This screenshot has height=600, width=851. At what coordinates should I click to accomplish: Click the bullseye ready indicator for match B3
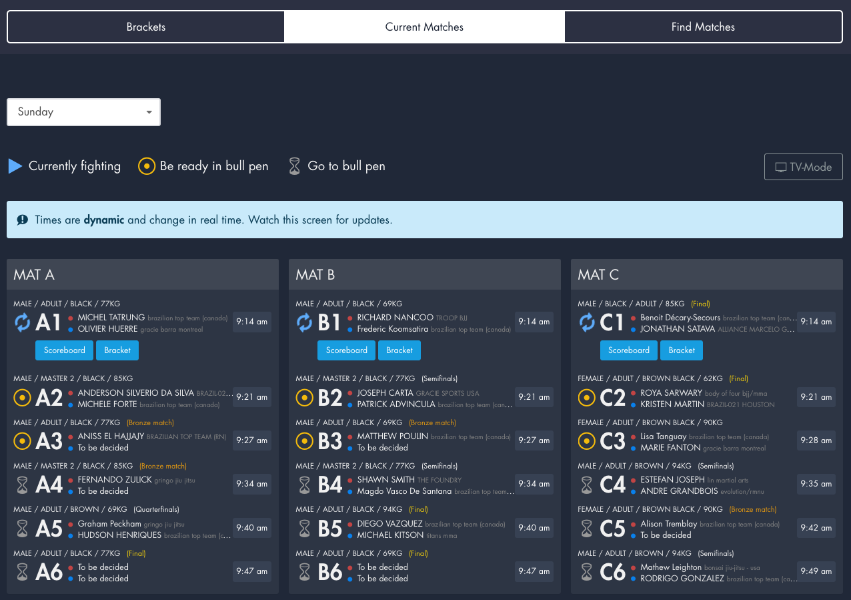[304, 440]
